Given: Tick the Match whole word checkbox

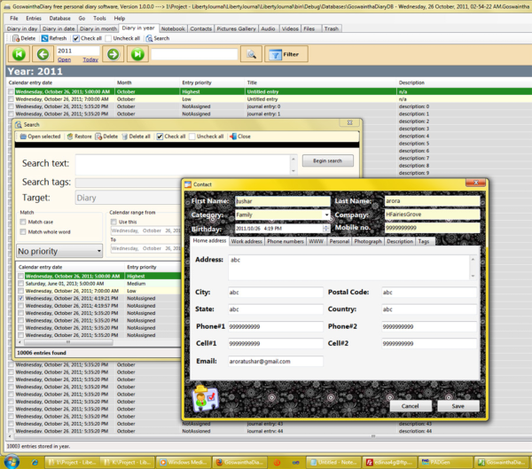Looking at the screenshot, I should [x=24, y=232].
